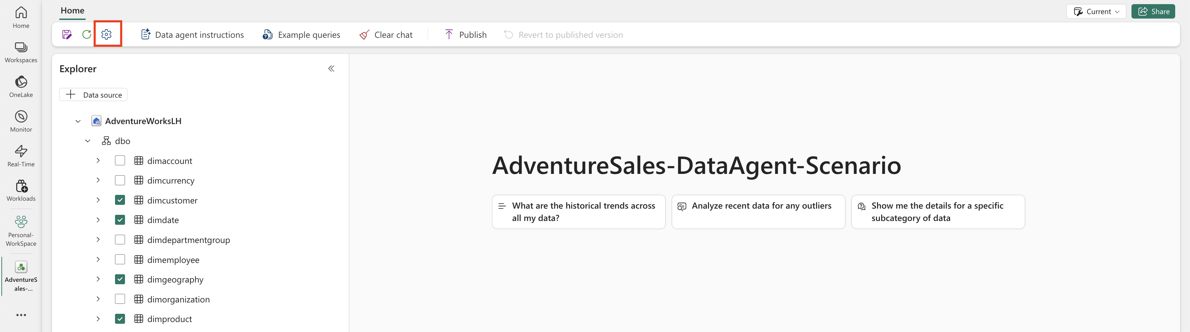This screenshot has height=332, width=1190.
Task: Select the Home tab
Action: click(x=73, y=11)
